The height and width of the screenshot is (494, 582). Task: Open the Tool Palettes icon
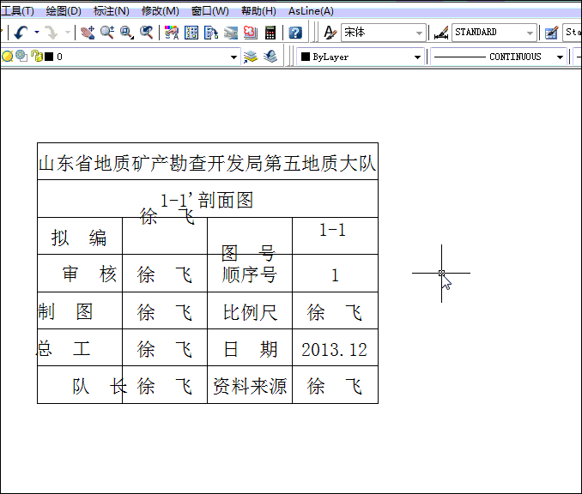point(211,33)
